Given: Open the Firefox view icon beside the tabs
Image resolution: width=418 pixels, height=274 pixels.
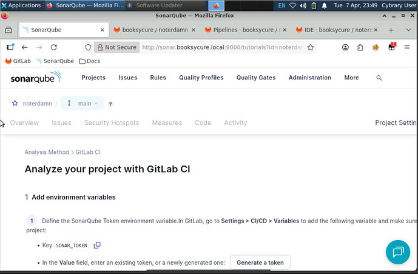Looking at the screenshot, I should (8, 30).
